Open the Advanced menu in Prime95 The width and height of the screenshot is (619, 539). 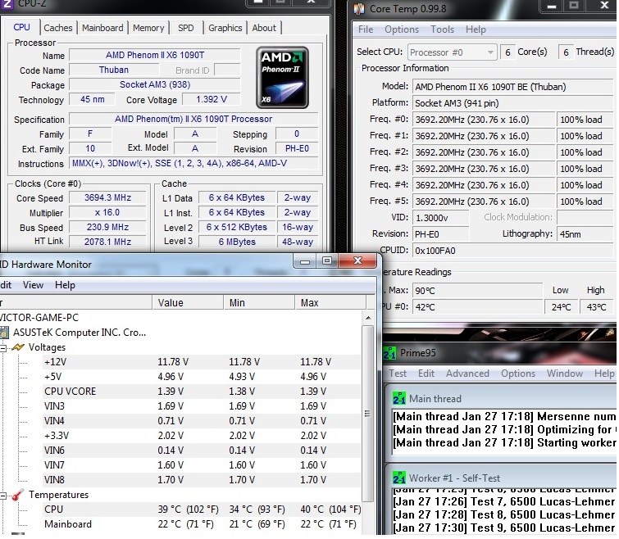tap(467, 374)
